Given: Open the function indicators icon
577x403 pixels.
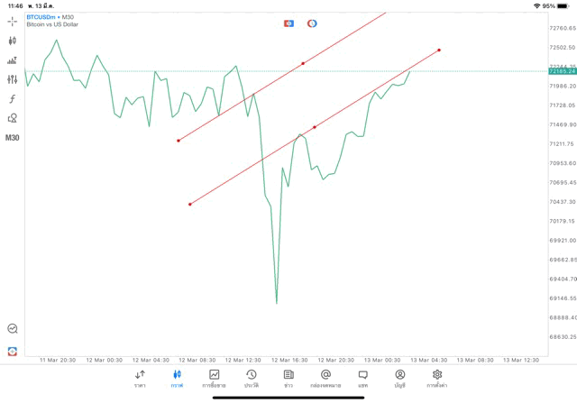Looking at the screenshot, I should [x=12, y=98].
